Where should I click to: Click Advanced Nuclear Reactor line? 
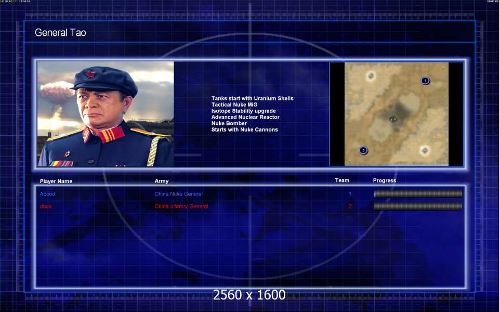(245, 117)
